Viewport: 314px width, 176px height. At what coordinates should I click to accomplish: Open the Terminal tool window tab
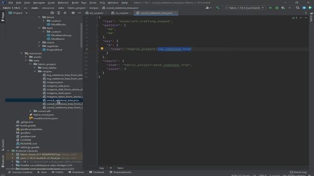[97, 172]
